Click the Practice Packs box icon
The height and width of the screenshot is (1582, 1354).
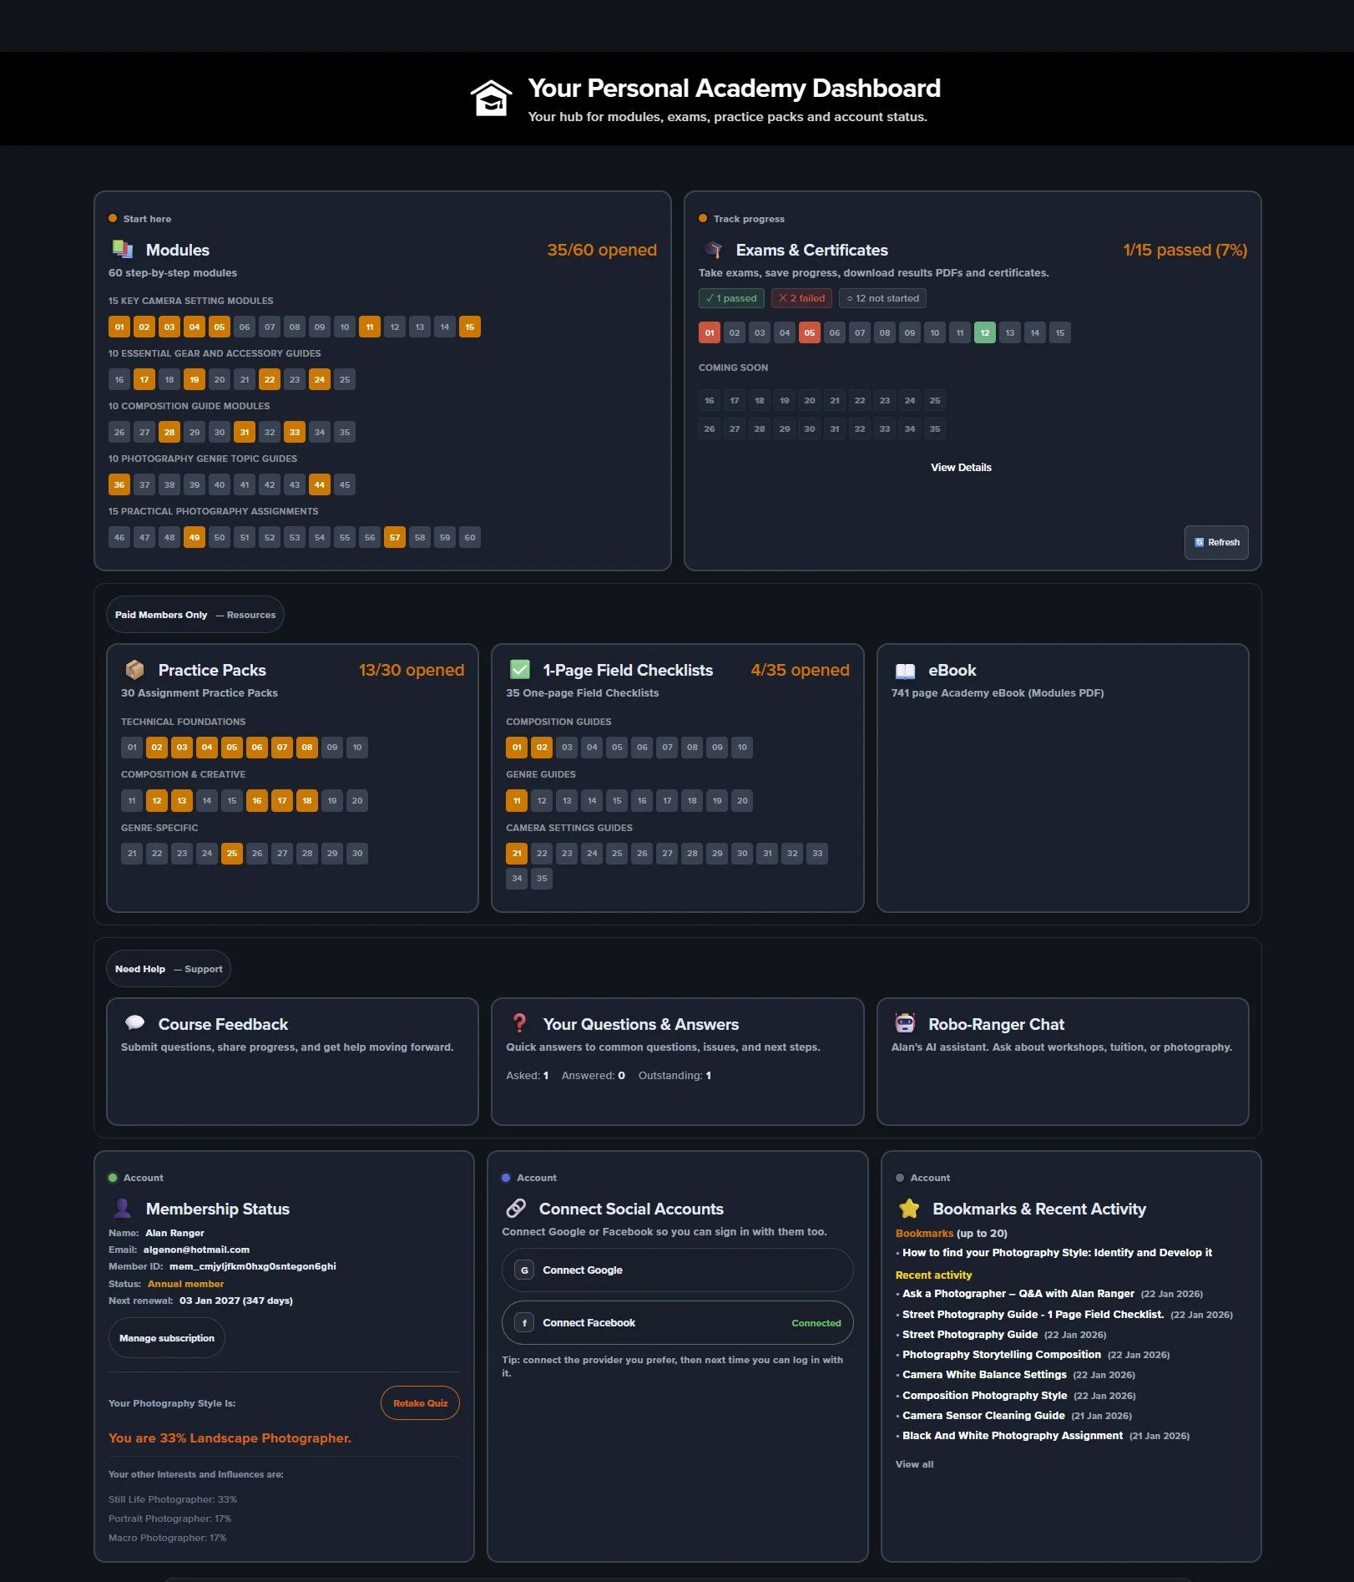[134, 669]
